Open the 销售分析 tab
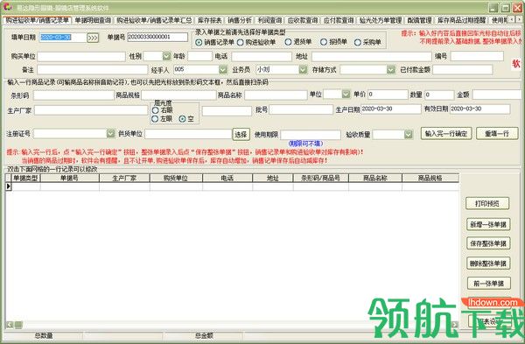Viewport: 525px width, 344px height. [x=240, y=20]
